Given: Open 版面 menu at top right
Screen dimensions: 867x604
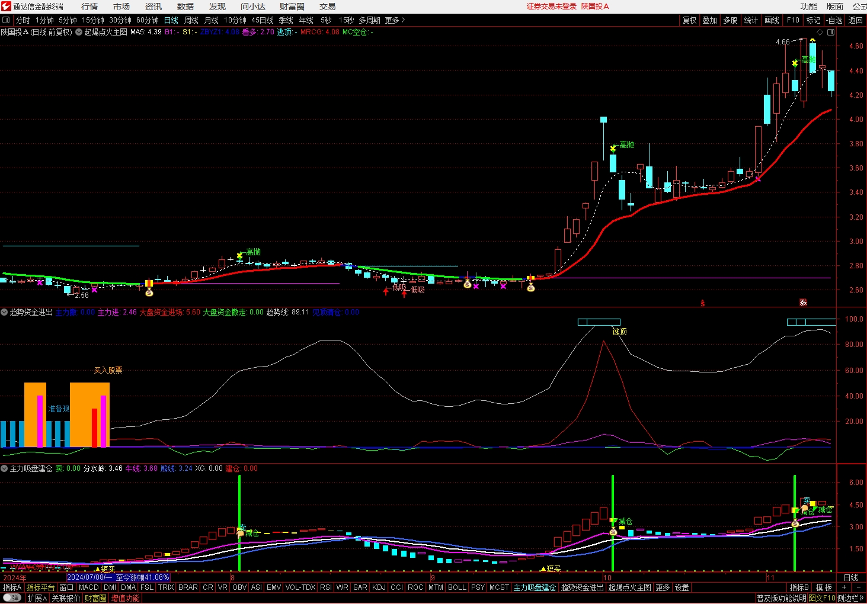Looking at the screenshot, I should [835, 7].
